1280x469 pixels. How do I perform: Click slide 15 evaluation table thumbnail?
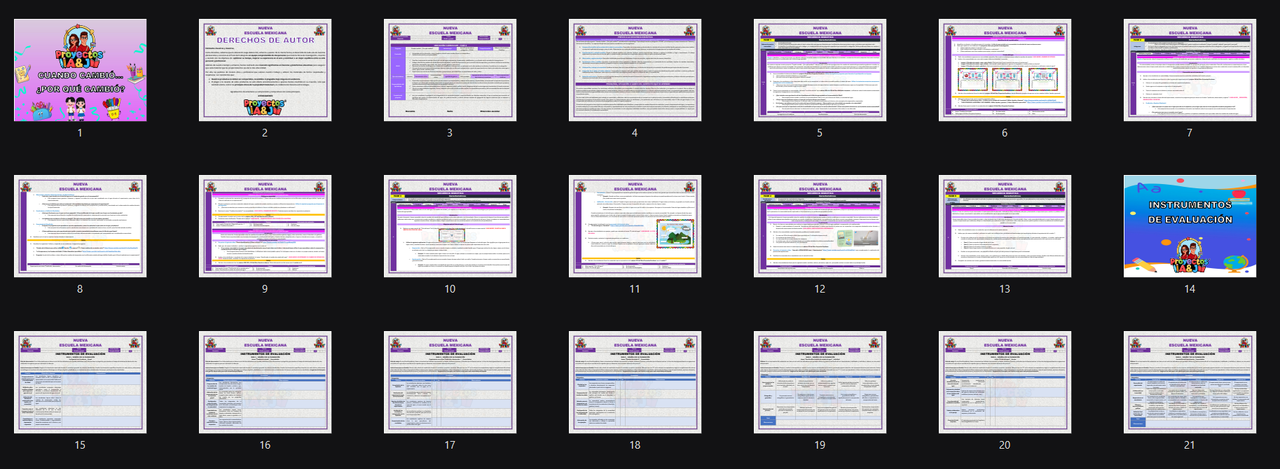80,382
